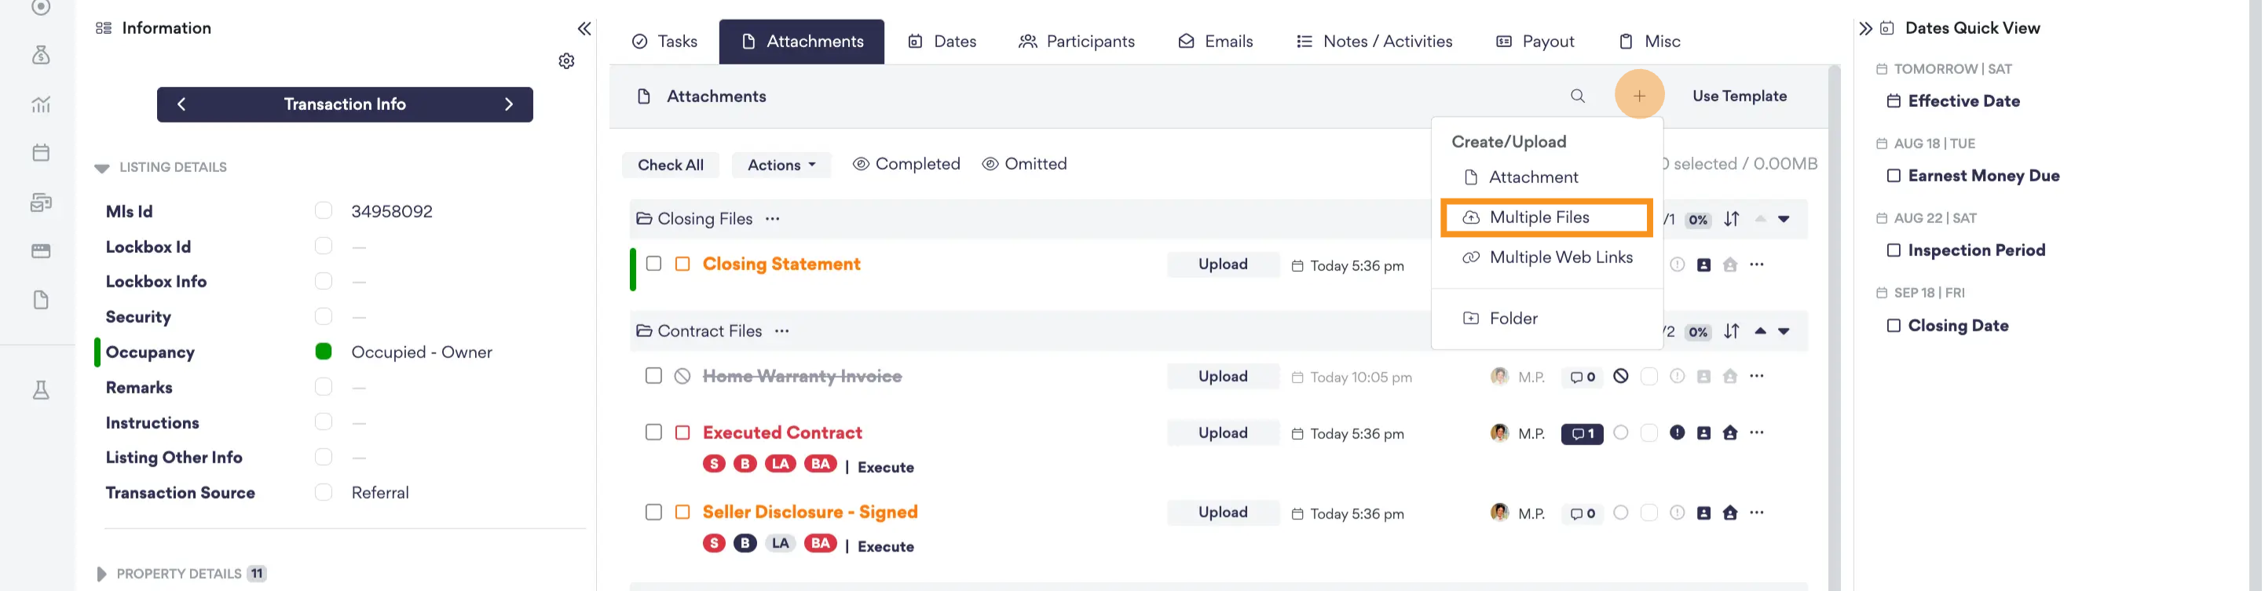Click the orange plus create button
This screenshot has height=591, width=2265.
(1639, 95)
